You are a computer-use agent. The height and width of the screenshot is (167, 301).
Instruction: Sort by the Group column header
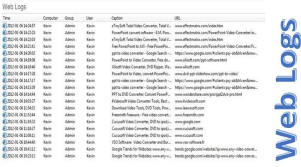[x=69, y=18]
